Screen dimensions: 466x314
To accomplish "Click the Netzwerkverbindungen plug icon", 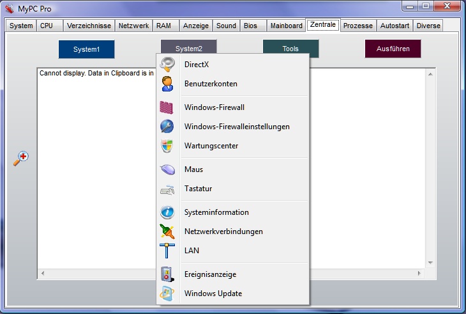I will (167, 232).
